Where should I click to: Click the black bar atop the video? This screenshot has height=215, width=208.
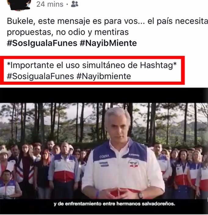click(x=104, y=95)
